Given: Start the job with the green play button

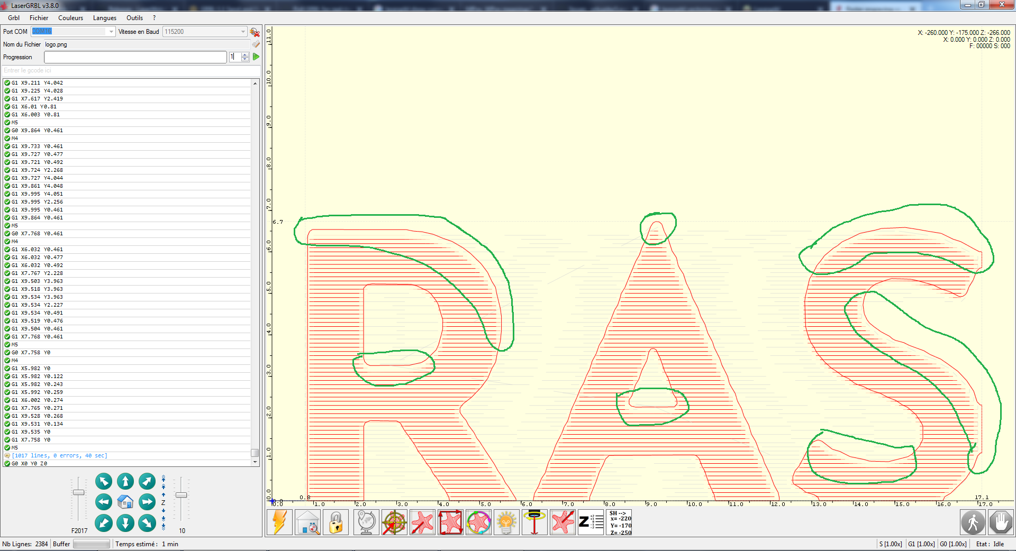Looking at the screenshot, I should 256,57.
